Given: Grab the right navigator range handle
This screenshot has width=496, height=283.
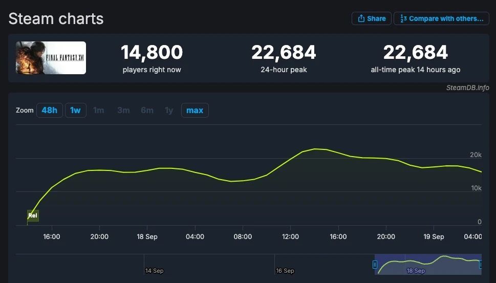Looking at the screenshot, I should [x=481, y=265].
